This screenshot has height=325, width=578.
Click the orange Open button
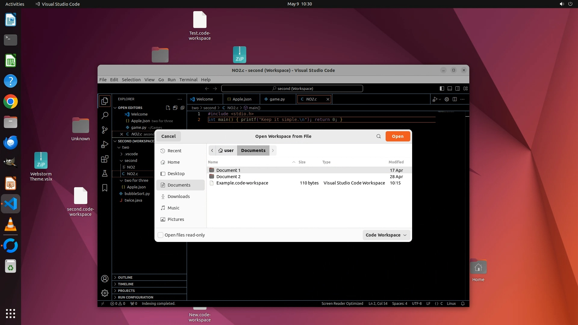(x=397, y=136)
